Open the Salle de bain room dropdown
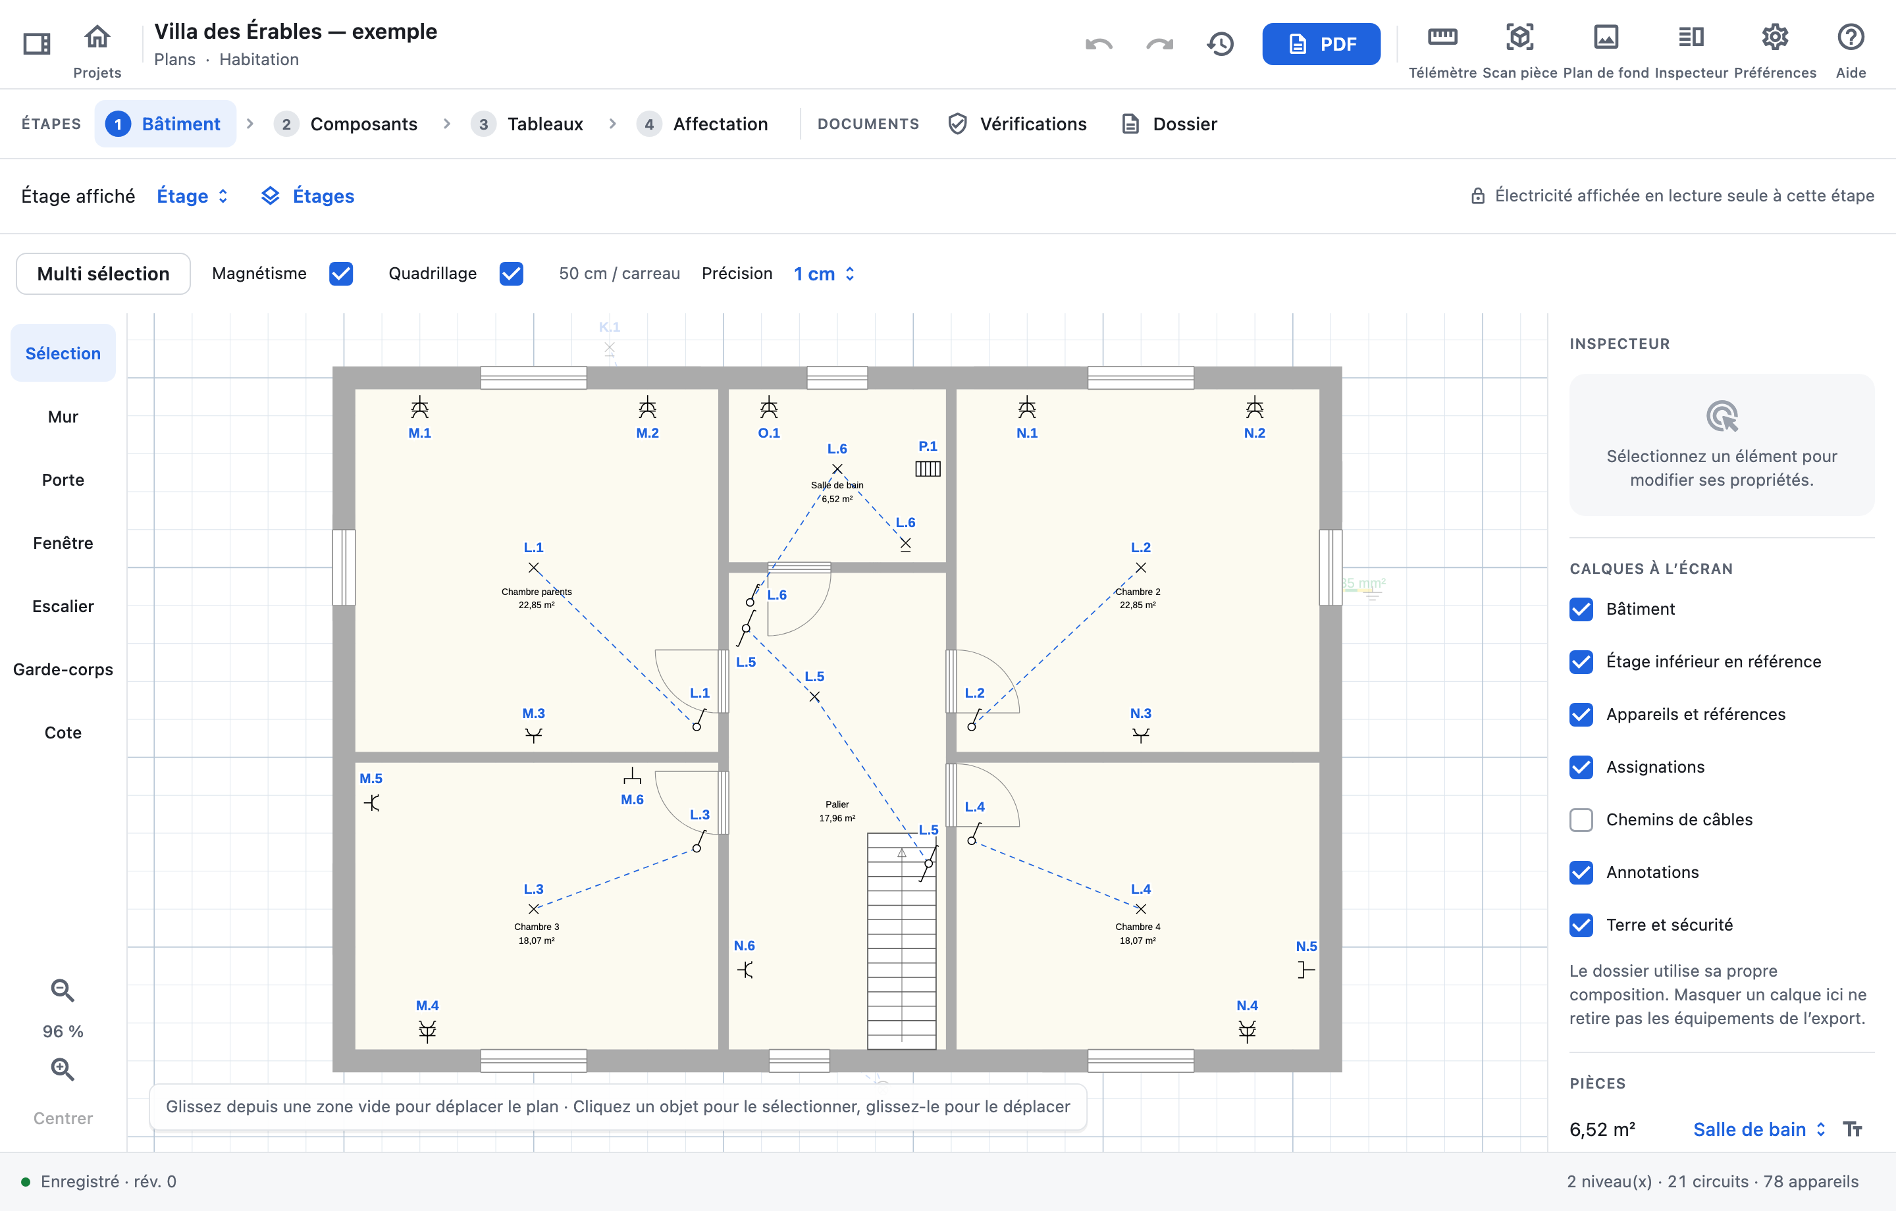The width and height of the screenshot is (1896, 1211). coord(1759,1129)
